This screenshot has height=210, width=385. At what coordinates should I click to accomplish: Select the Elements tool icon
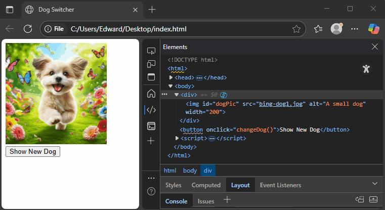[x=151, y=110]
